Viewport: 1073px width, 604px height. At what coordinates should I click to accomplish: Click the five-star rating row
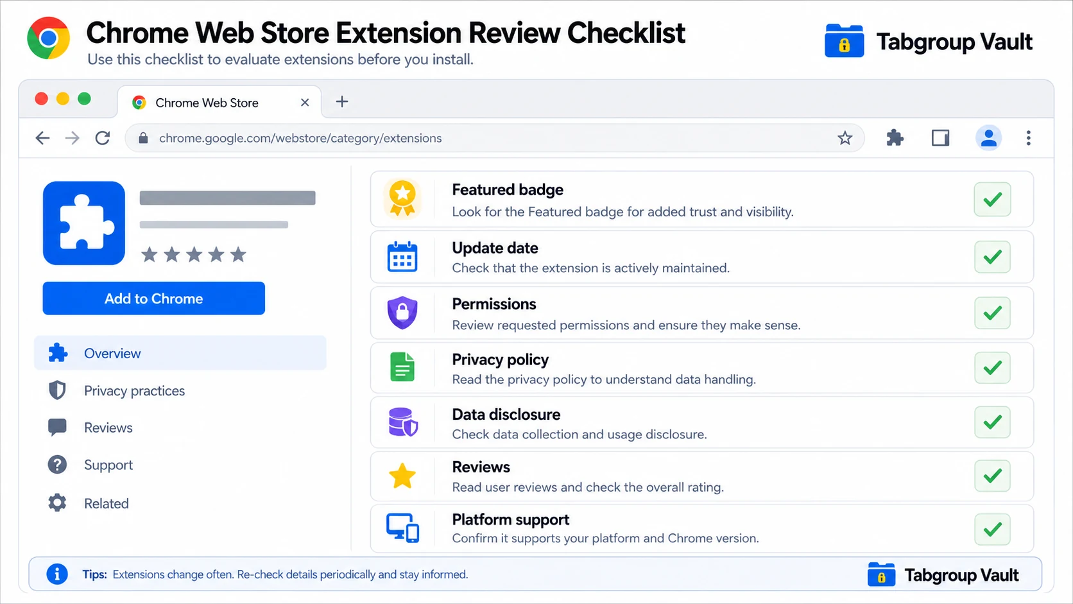194,255
